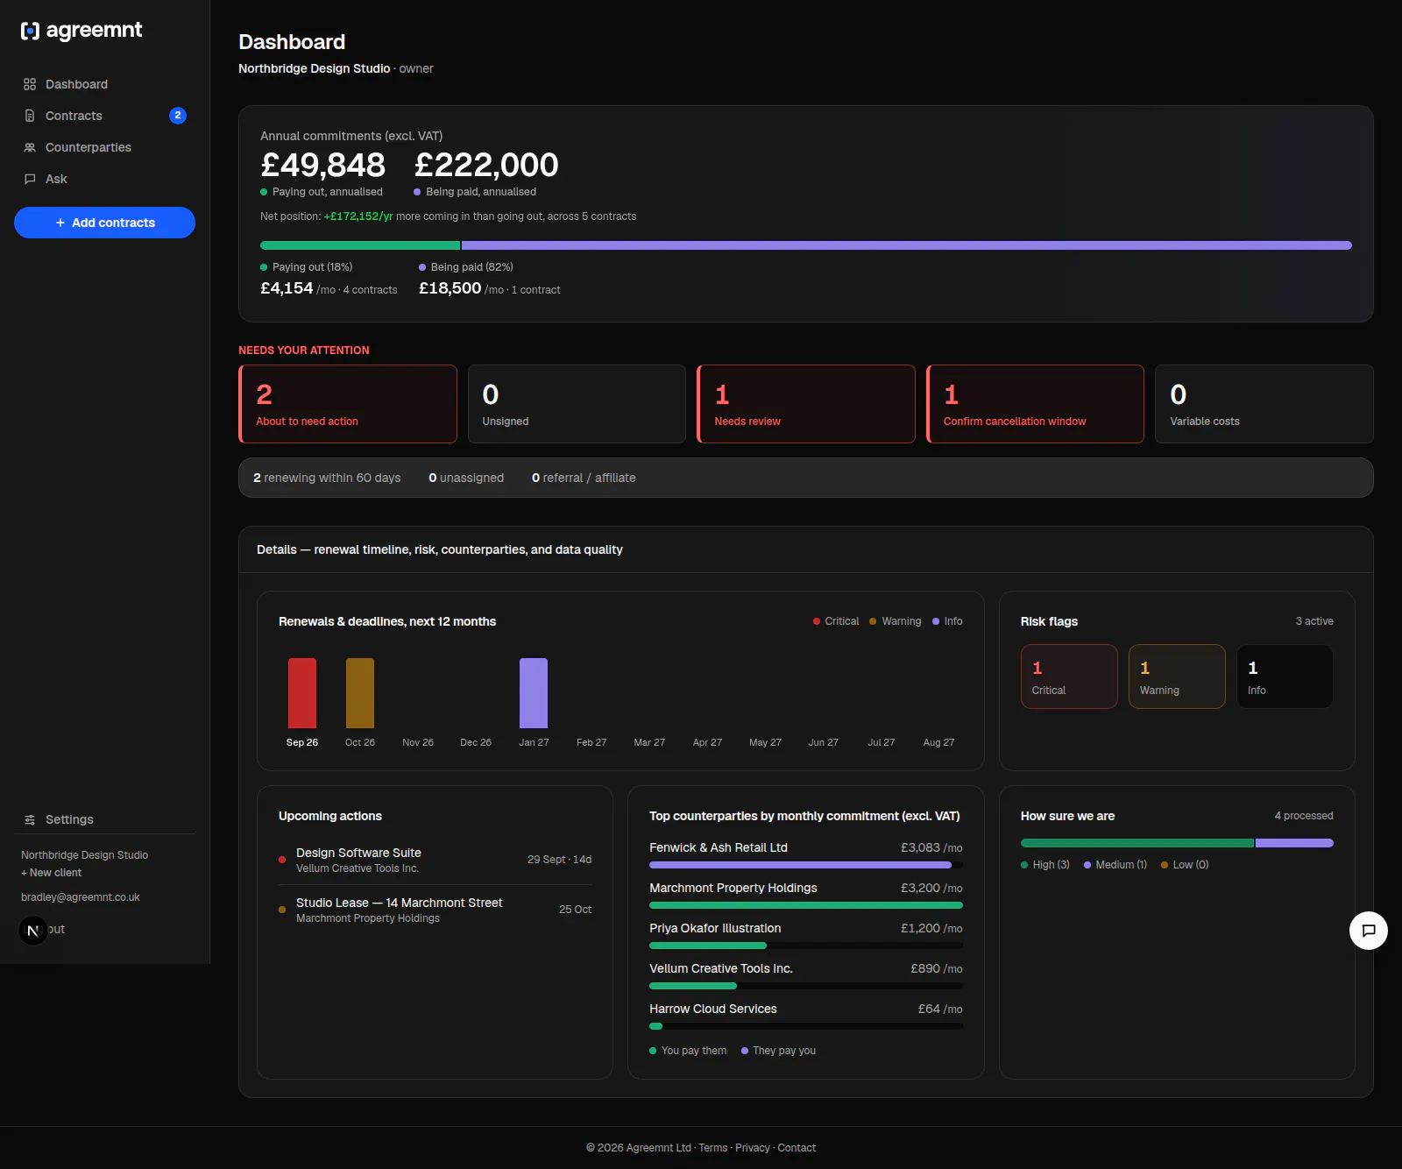1402x1169 pixels.
Task: Click the agreemnt logo icon
Action: coord(30,31)
